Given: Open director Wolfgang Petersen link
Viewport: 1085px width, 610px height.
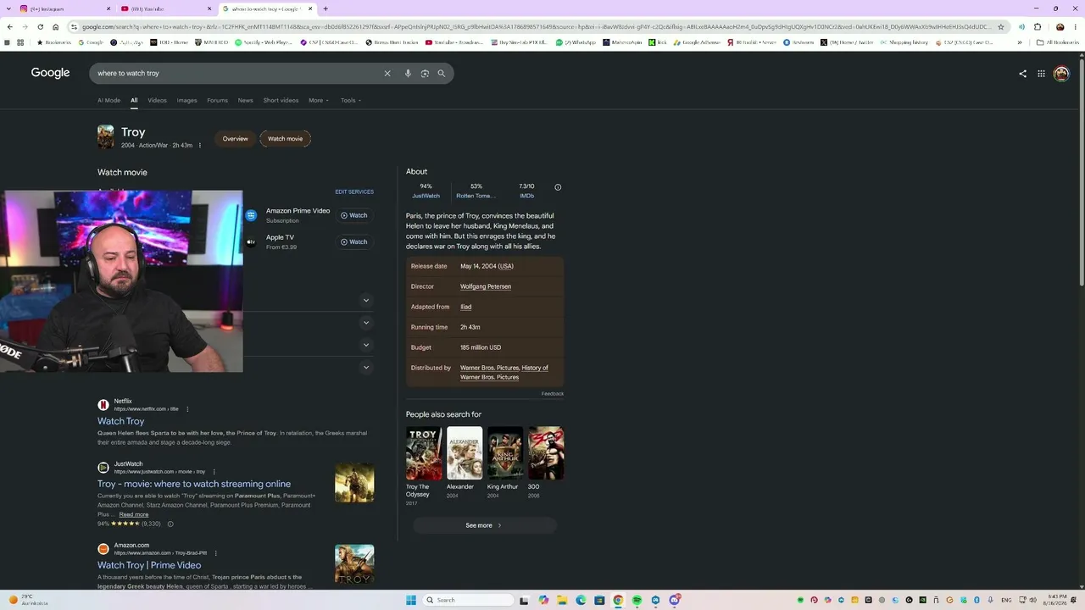Looking at the screenshot, I should 486,287.
